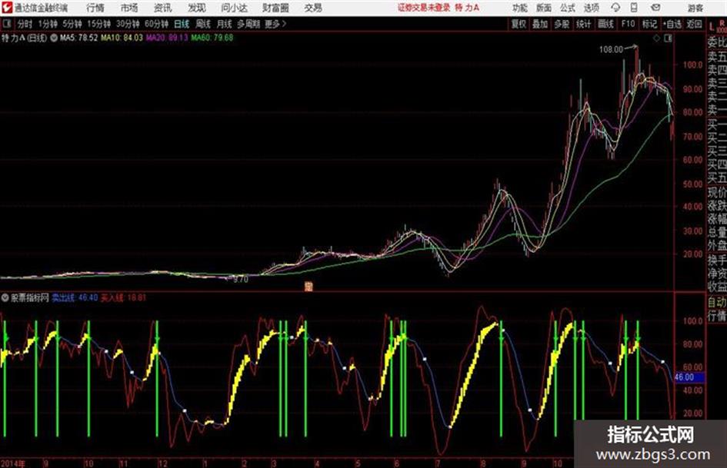Select the 日线 daily period

[x=182, y=24]
